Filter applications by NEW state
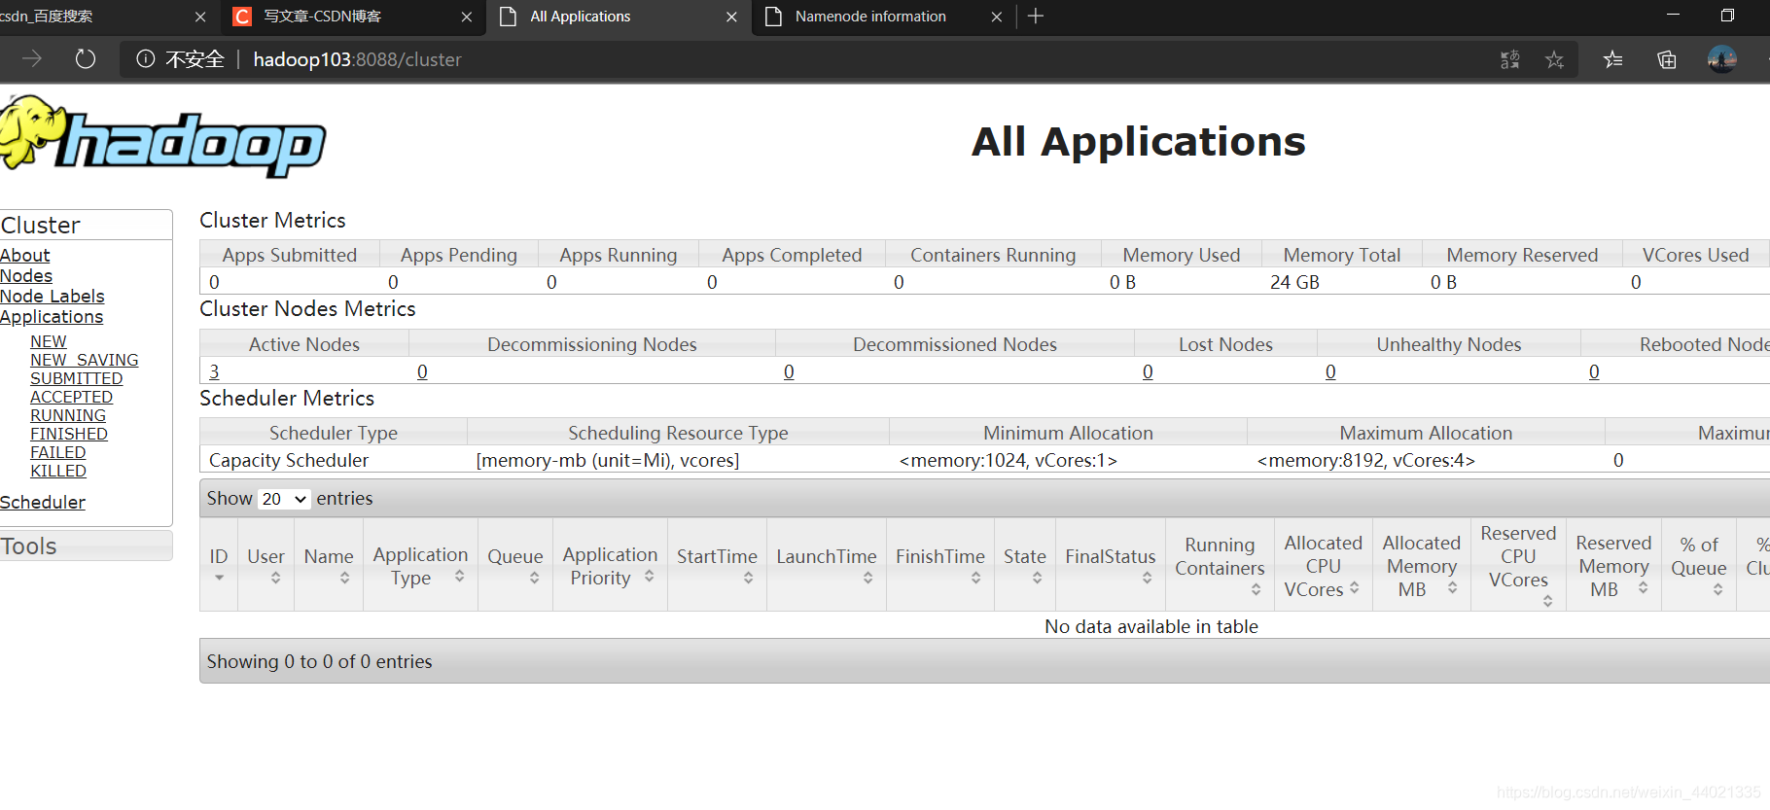 click(x=49, y=341)
